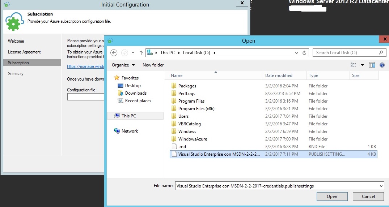Open the WindowsAzure folder icon
Image resolution: width=389 pixels, height=207 pixels.
(174, 139)
